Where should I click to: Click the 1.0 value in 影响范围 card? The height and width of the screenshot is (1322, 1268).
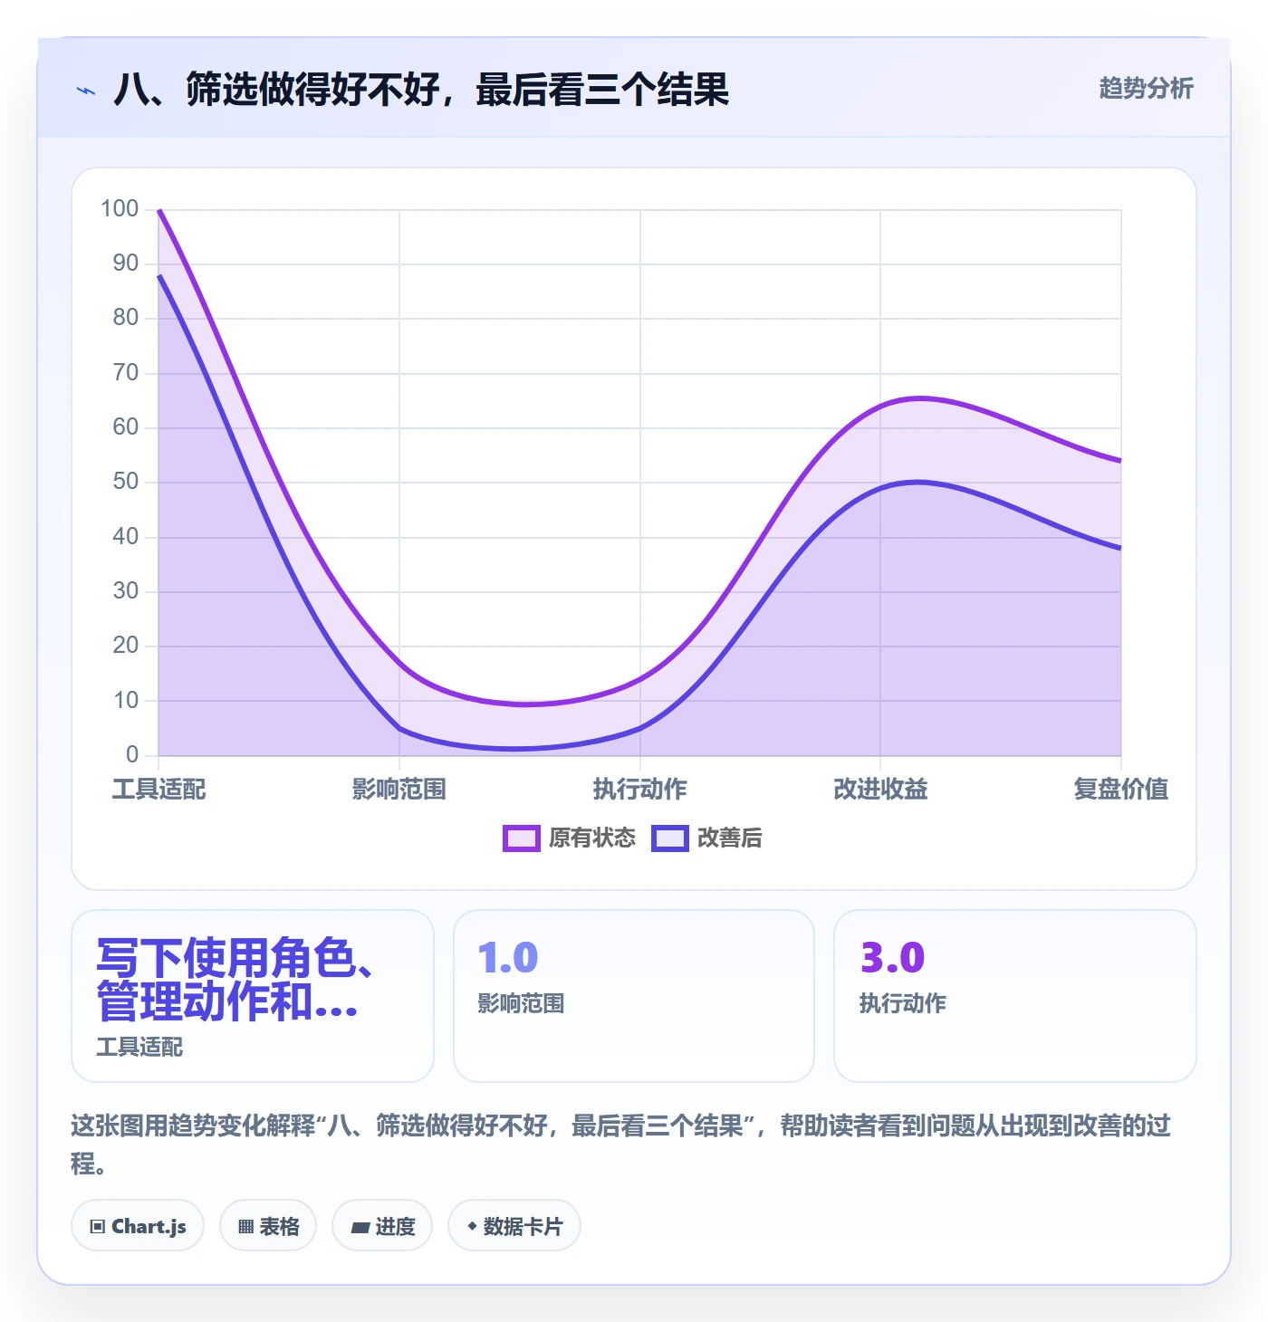click(508, 958)
